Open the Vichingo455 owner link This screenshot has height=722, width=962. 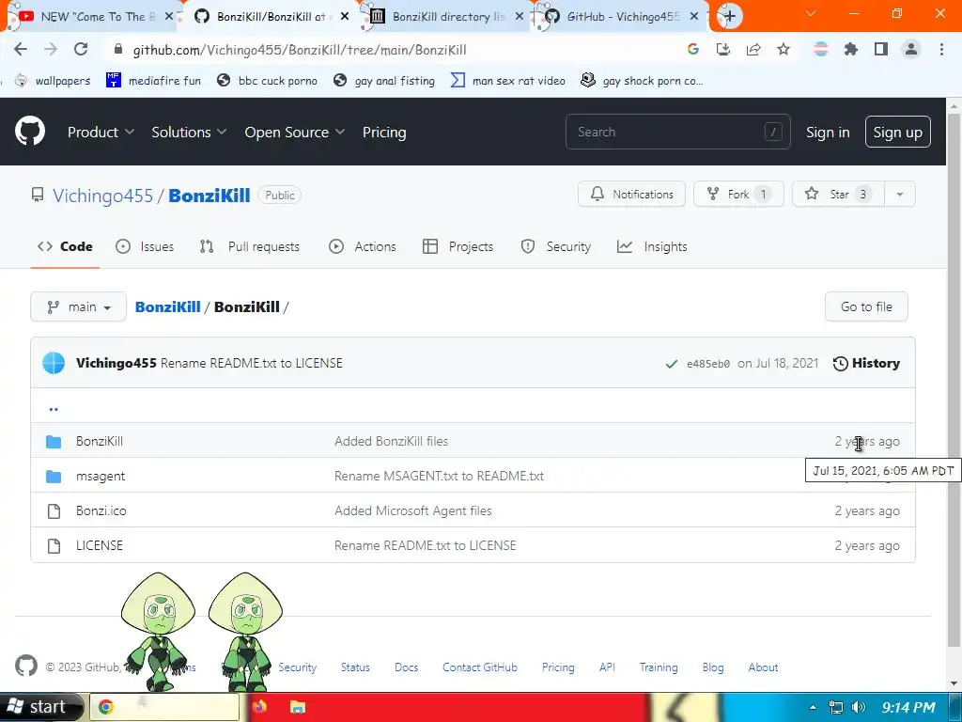pyautogui.click(x=102, y=196)
